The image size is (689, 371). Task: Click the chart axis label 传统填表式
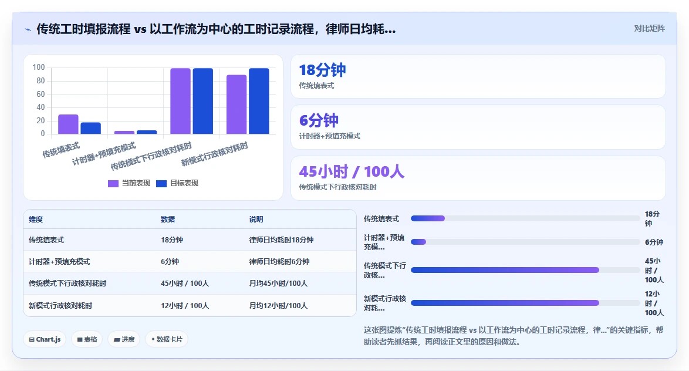(61, 150)
